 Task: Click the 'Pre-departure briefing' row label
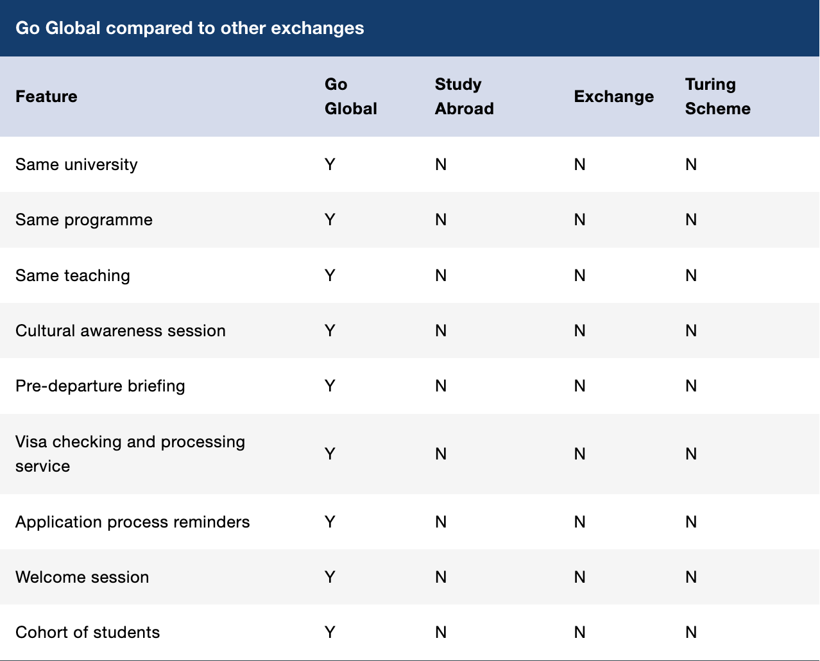tap(100, 386)
